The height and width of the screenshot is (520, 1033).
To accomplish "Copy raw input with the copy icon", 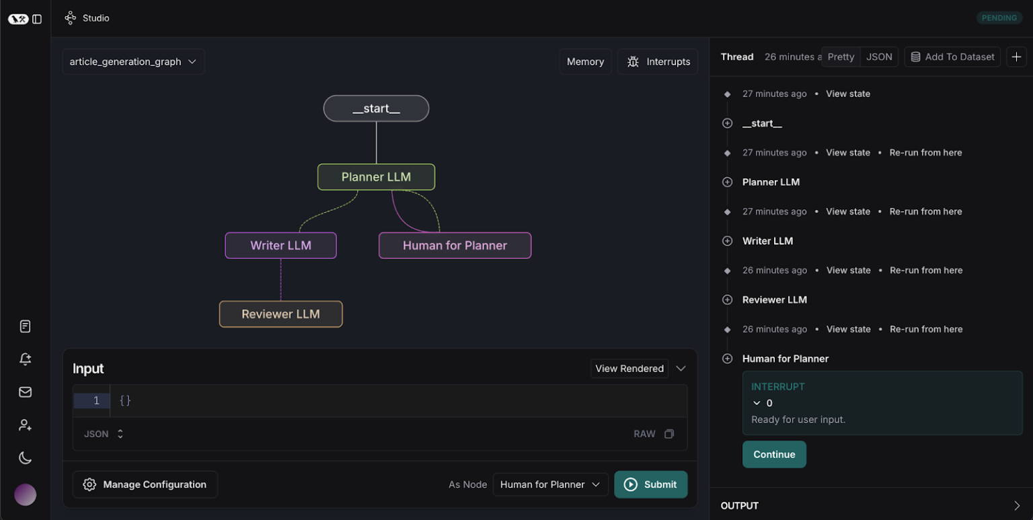I will tap(669, 434).
